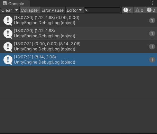Open the Console panel three-dot menu
This screenshot has height=134, width=157.
point(152,3)
